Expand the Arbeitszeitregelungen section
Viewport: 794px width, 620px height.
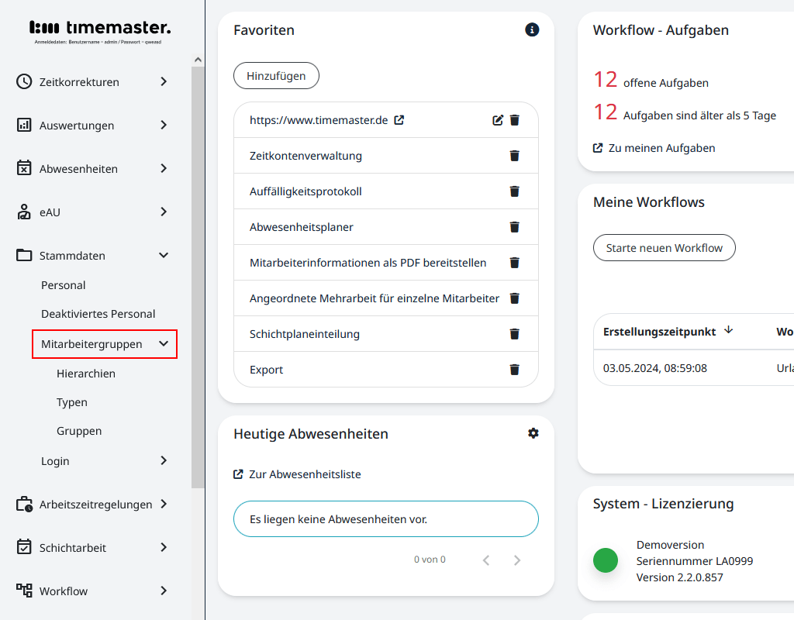(164, 504)
